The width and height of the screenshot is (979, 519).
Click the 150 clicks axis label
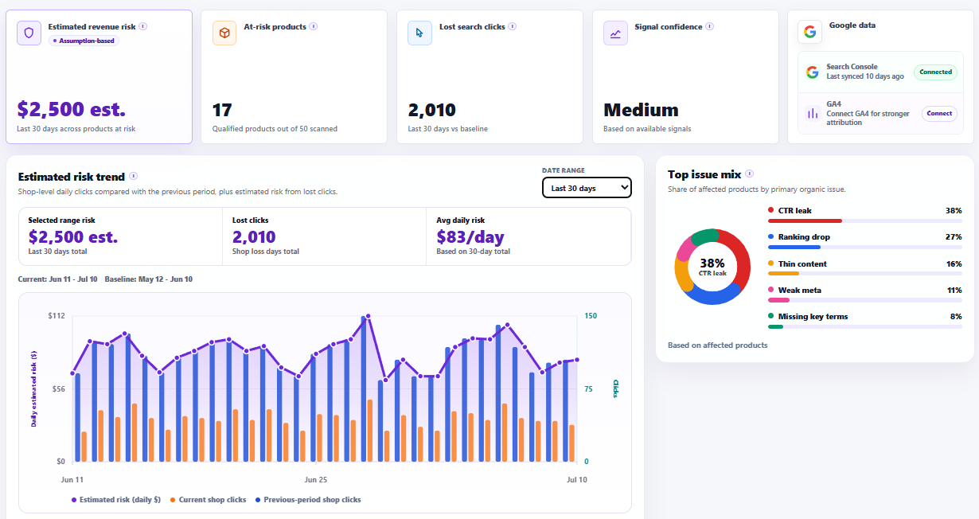[591, 316]
